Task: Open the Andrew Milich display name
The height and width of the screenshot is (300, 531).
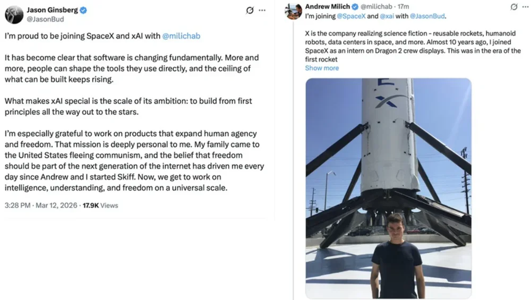Action: pos(327,6)
